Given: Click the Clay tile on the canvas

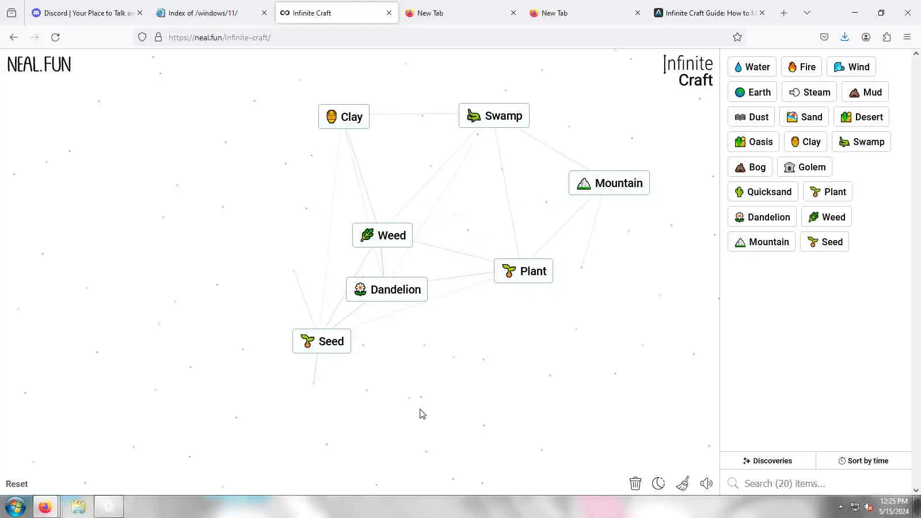Looking at the screenshot, I should pos(344,117).
